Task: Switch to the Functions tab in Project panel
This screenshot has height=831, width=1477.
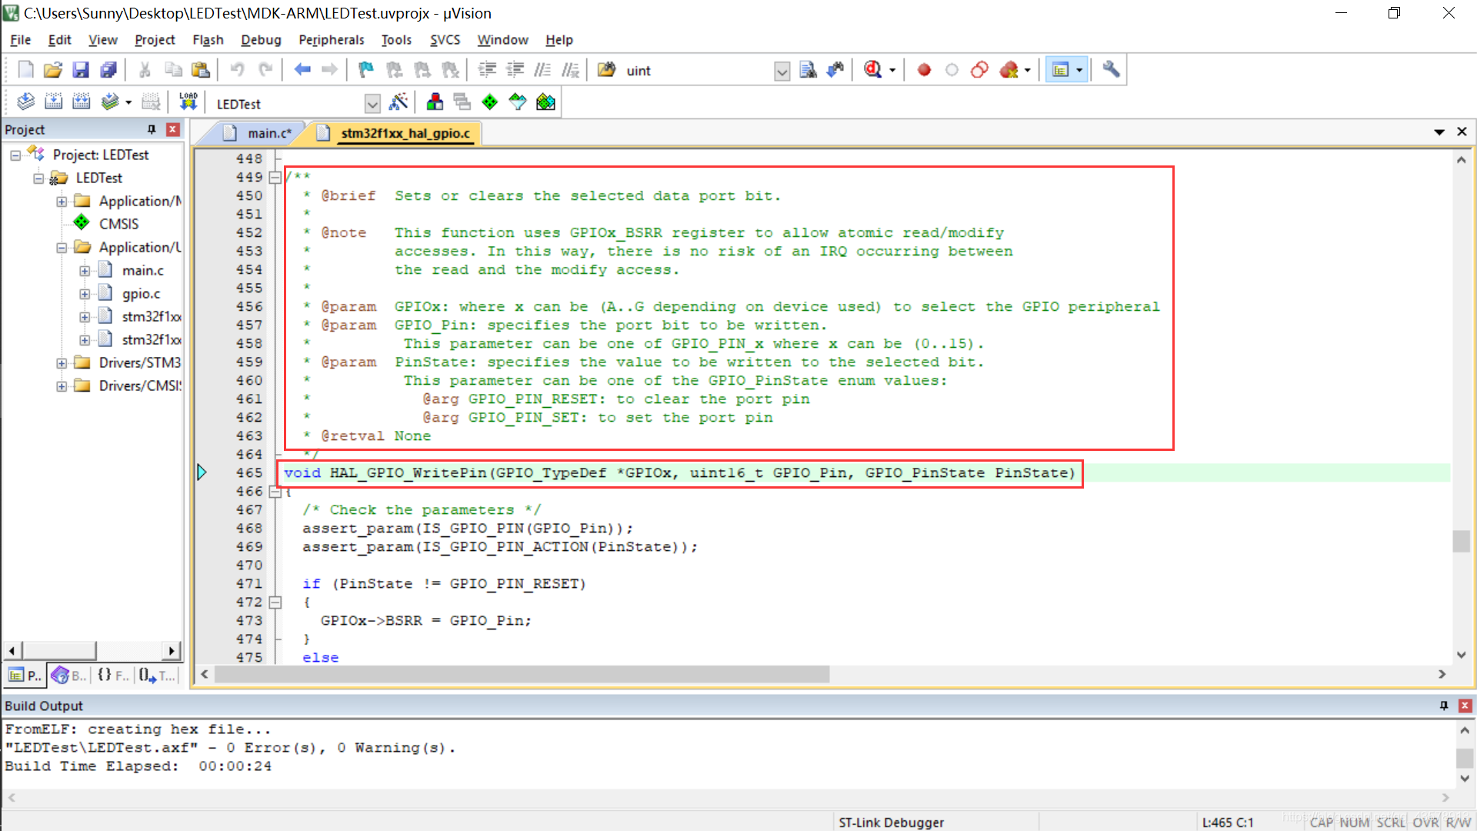Action: click(x=113, y=676)
